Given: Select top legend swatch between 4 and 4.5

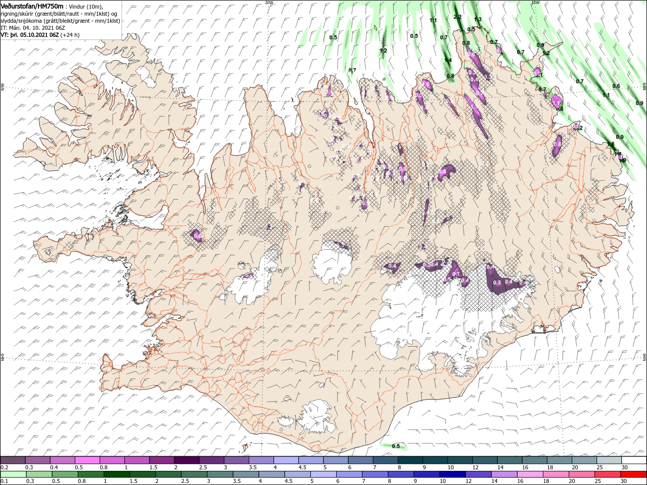Looking at the screenshot, I should [x=286, y=460].
